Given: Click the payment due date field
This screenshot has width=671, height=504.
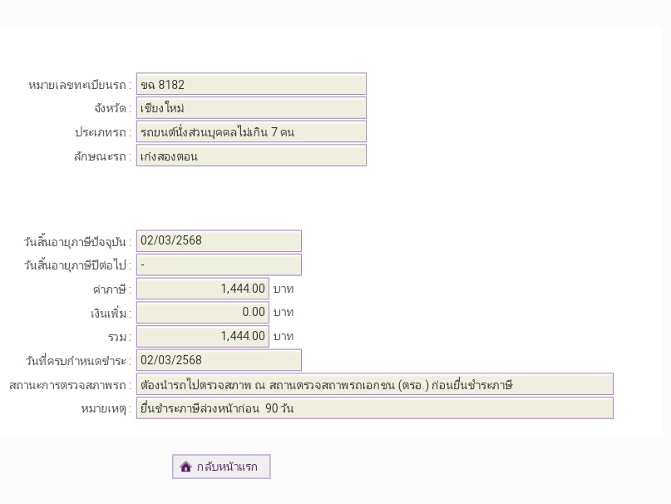Looking at the screenshot, I should [x=219, y=360].
